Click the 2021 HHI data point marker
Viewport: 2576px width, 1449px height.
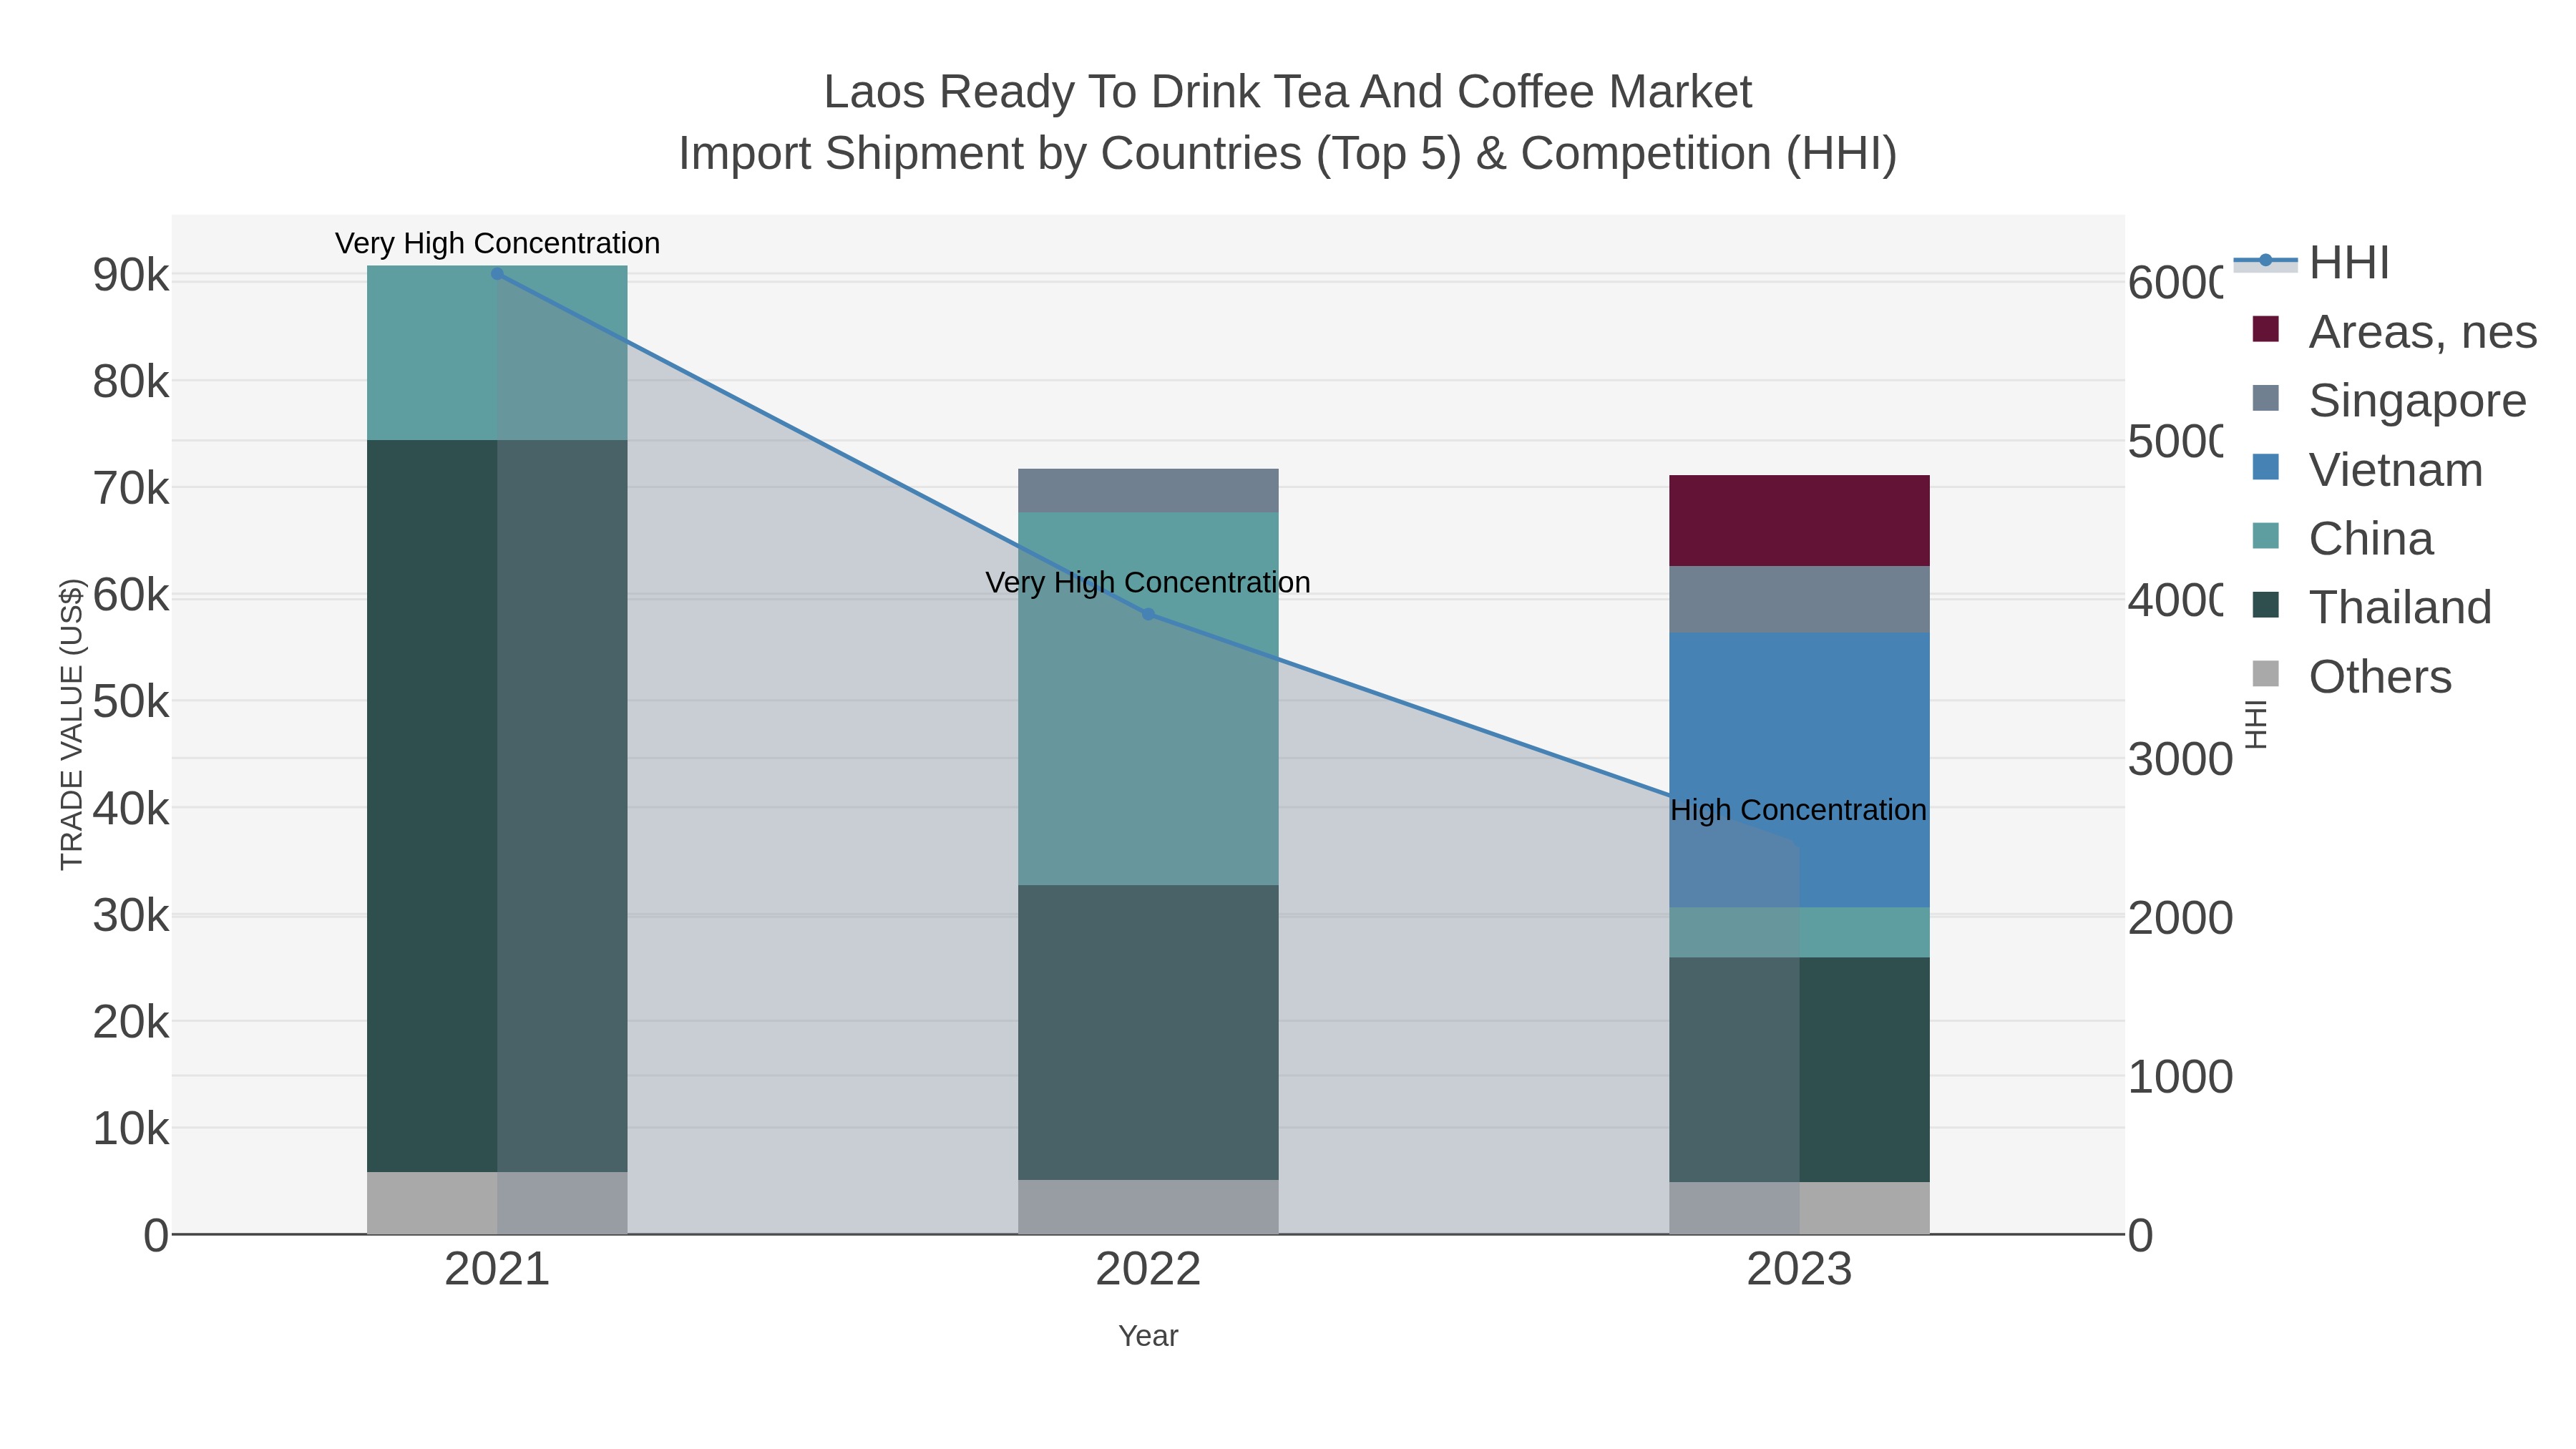pos(497,273)
